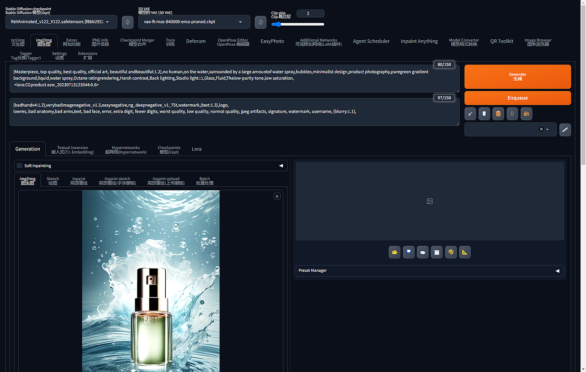Screen dimensions: 586x372
Task: Open the Hypernetworks sub-tab
Action: pos(126,150)
